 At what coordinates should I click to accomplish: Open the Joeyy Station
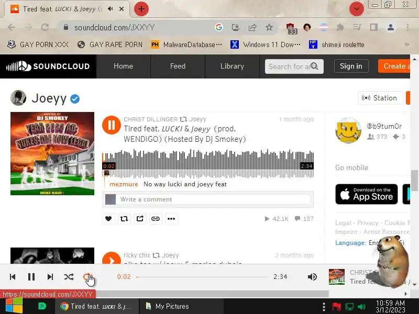tap(380, 98)
